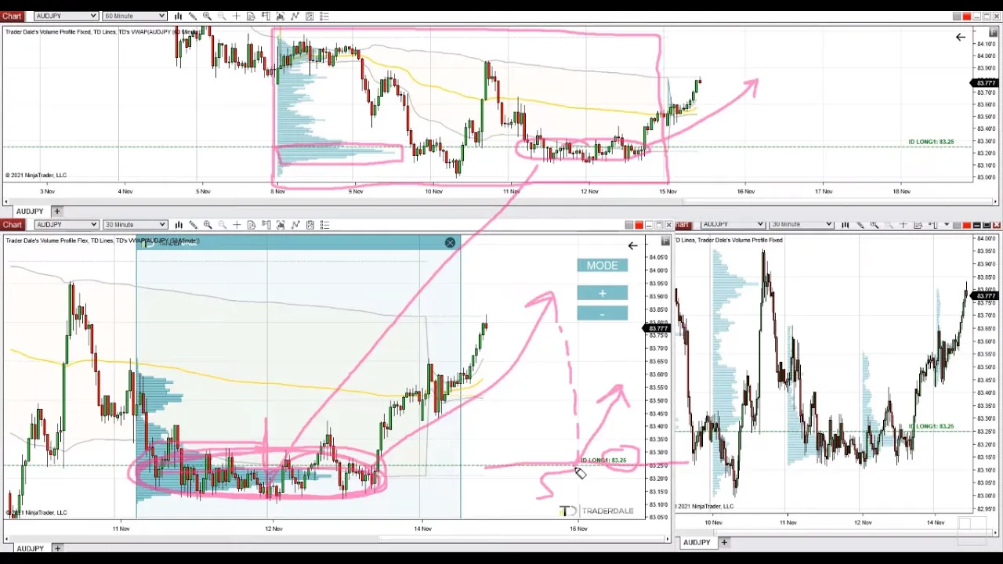Show data box in right-hand chart
This screenshot has width=1003, height=564.
coord(917,224)
